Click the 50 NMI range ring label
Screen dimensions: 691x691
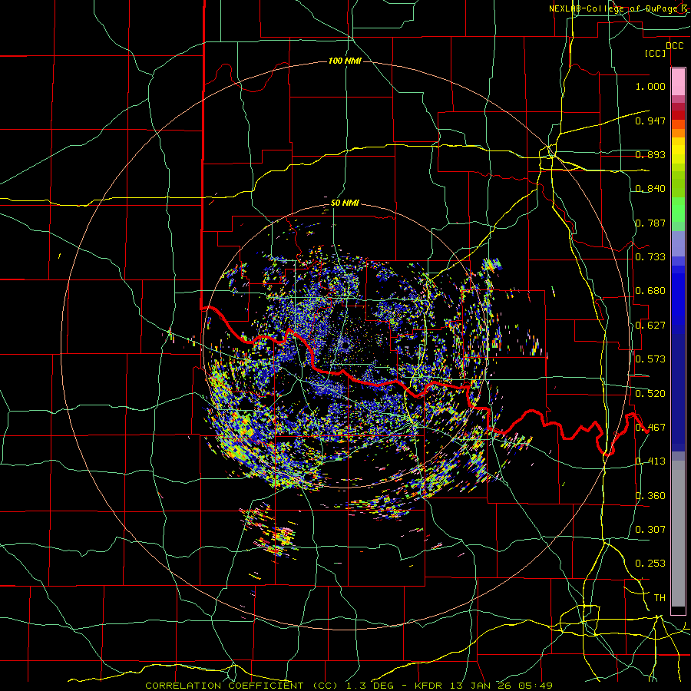point(345,203)
